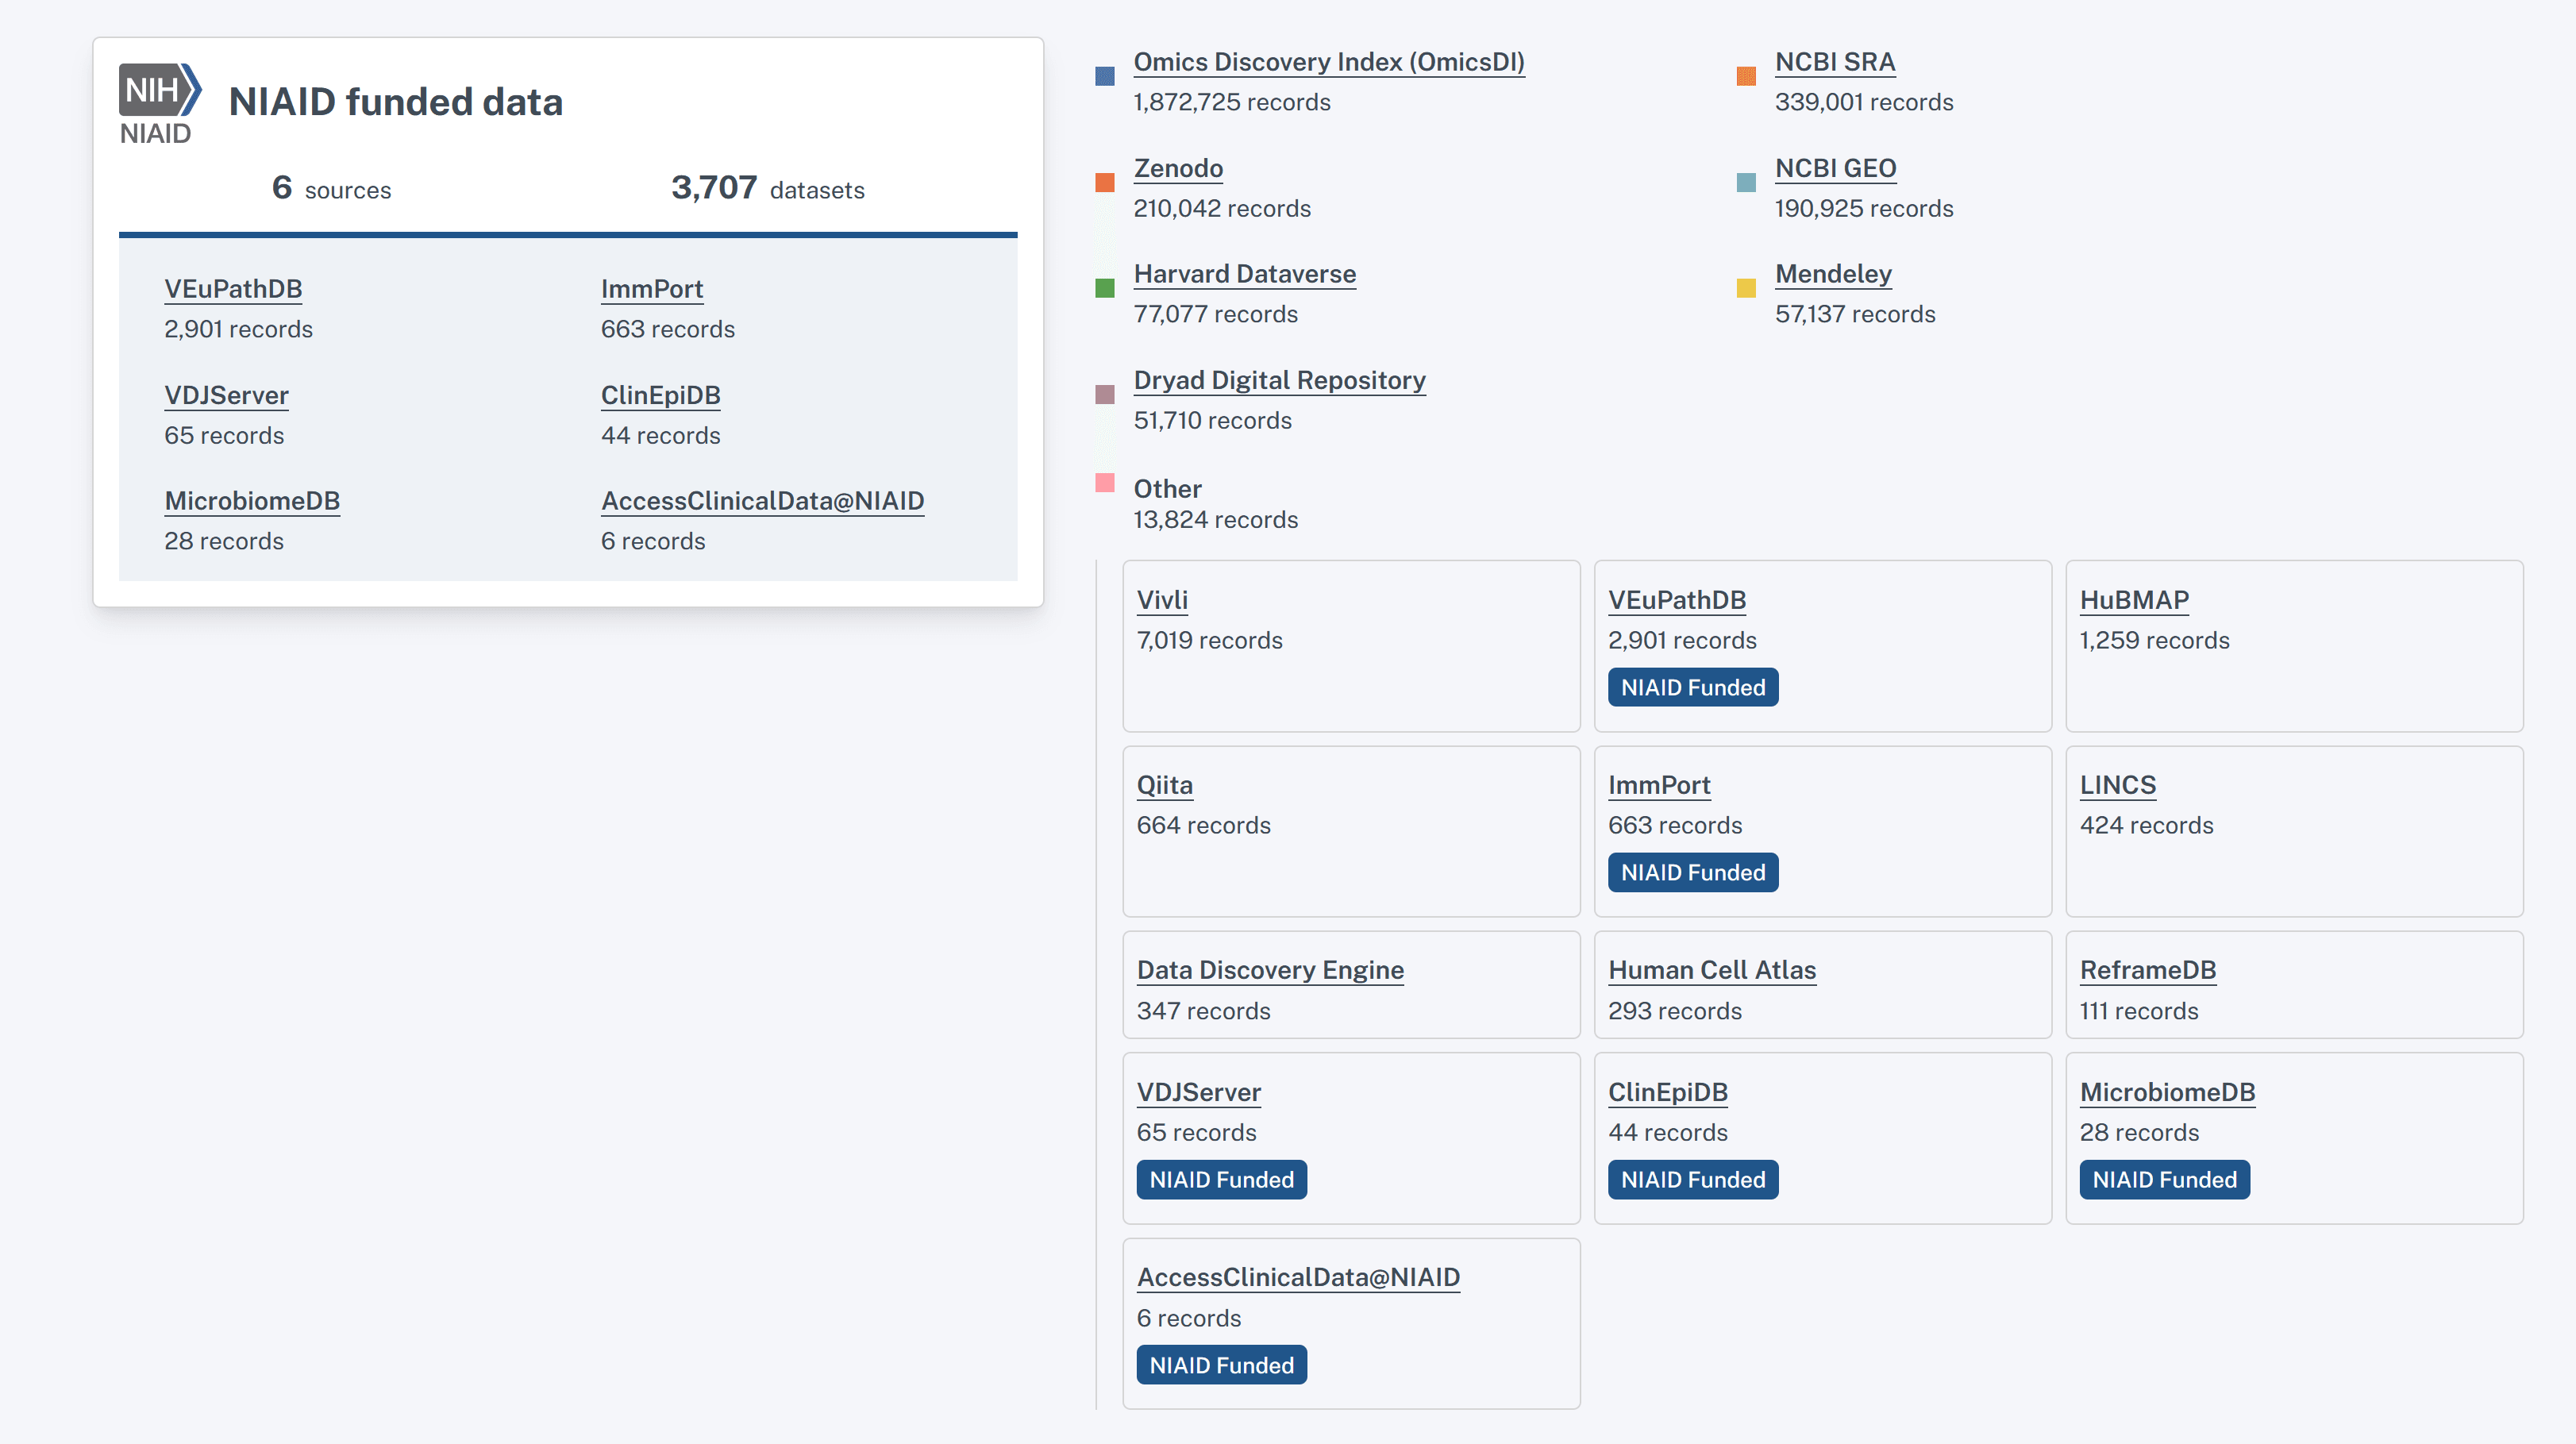Viewport: 2576px width, 1444px height.
Task: Click the '347 records' text under Data Discovery Engine
Action: click(x=1203, y=1011)
